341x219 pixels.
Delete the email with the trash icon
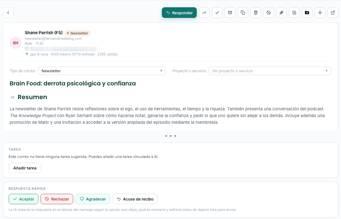(x=256, y=13)
